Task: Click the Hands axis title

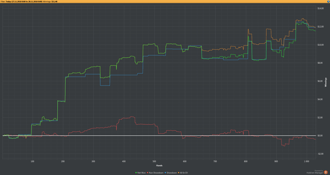Action: (x=159, y=166)
